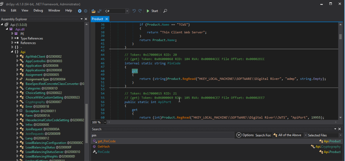Select ChoiceSetting class
345x161 pixels.
[44, 93]
